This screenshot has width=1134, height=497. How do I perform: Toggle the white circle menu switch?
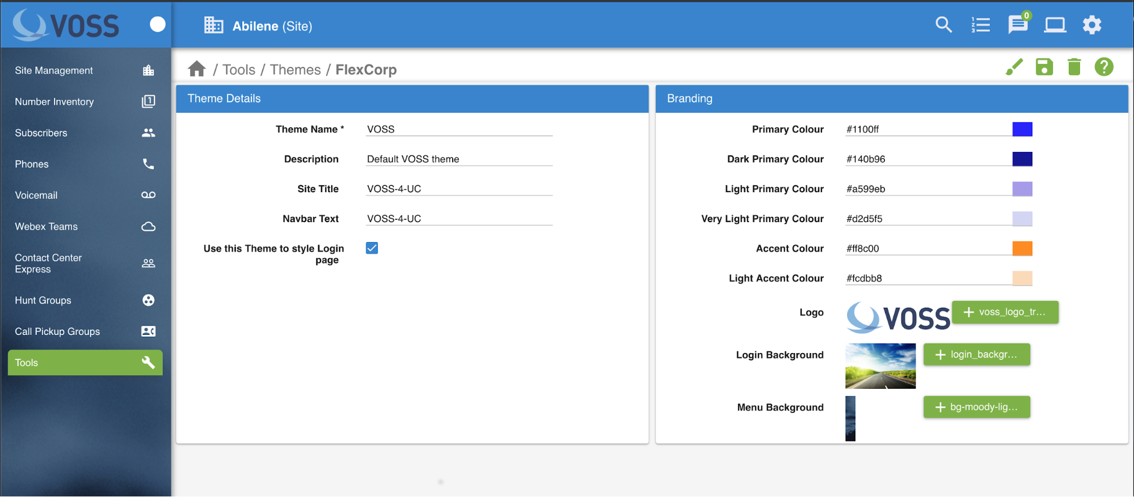point(158,24)
